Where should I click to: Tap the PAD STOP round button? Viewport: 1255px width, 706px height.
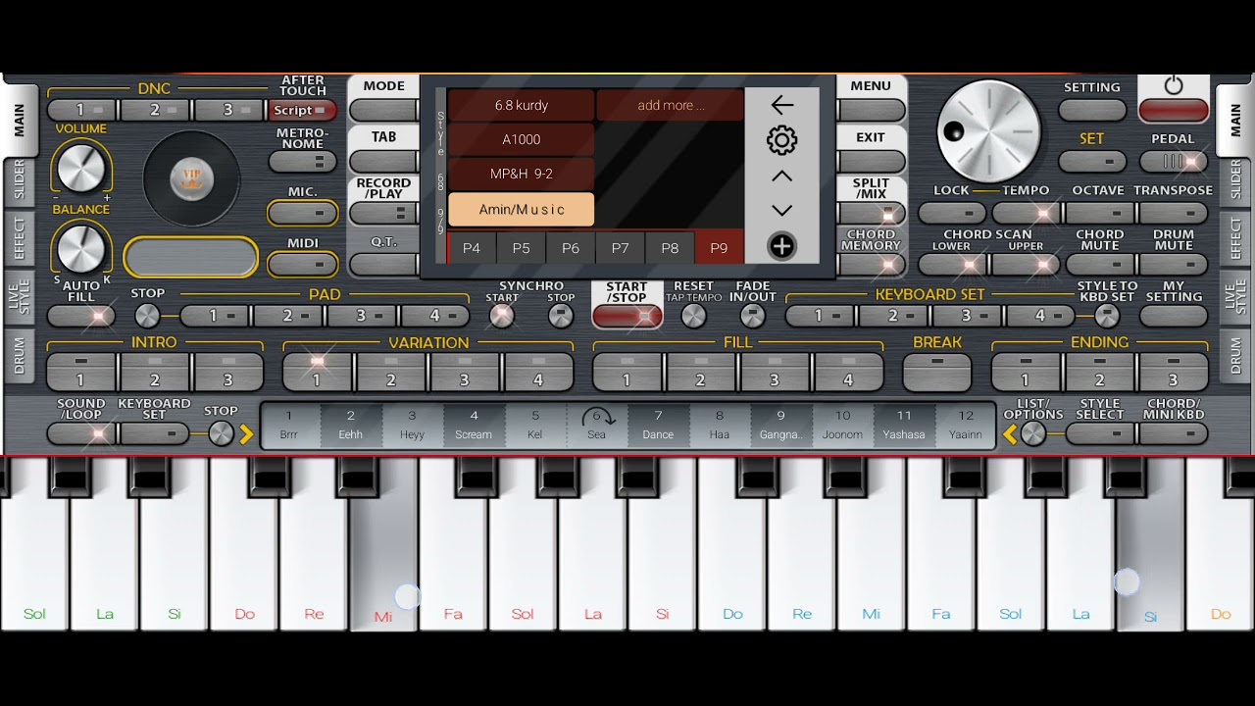tap(147, 316)
